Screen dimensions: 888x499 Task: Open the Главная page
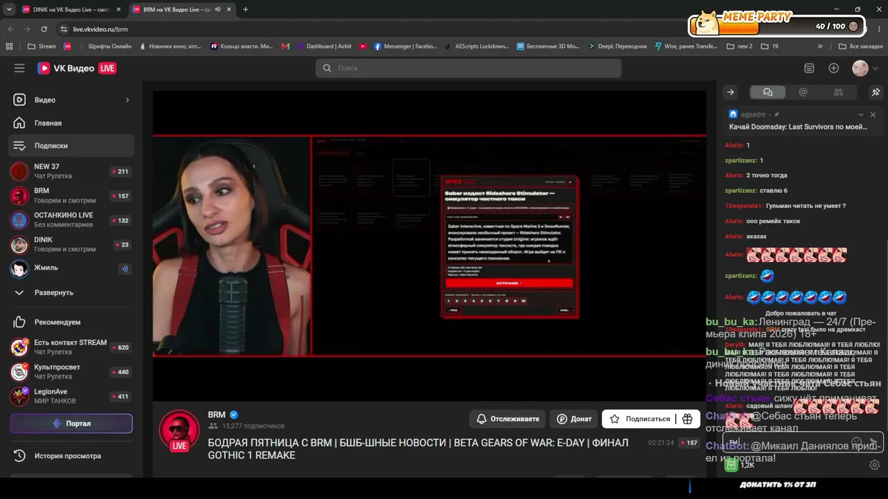tap(71, 123)
